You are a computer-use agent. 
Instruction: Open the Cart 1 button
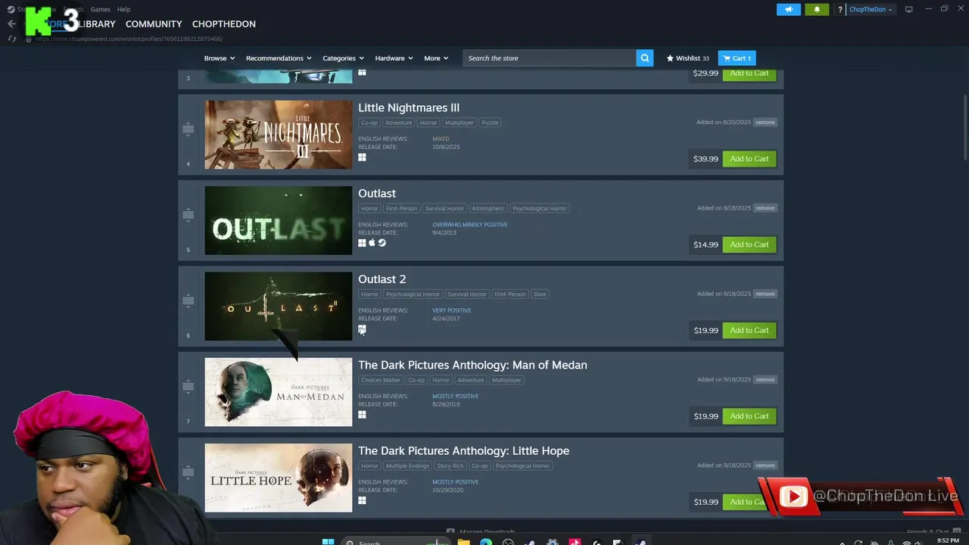(737, 58)
